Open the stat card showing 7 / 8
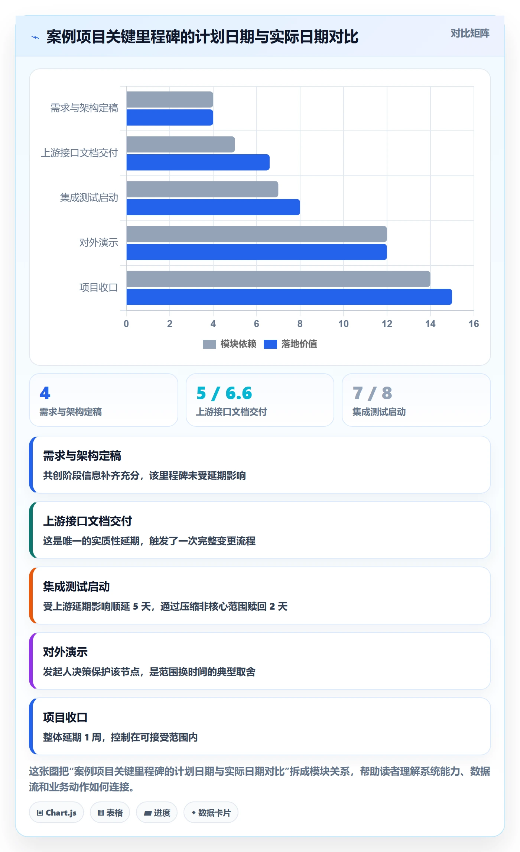Image resolution: width=520 pixels, height=852 pixels. click(416, 400)
